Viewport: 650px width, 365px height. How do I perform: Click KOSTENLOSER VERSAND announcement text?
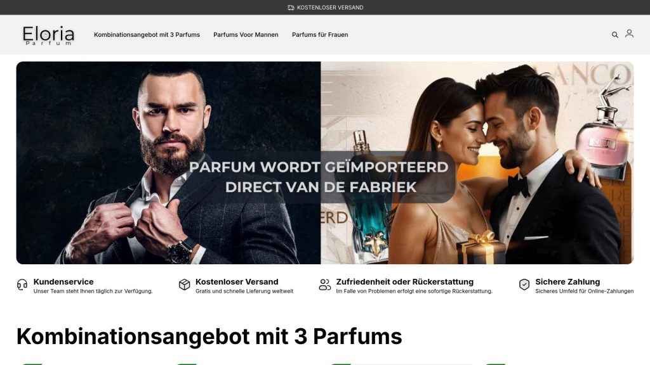[330, 8]
